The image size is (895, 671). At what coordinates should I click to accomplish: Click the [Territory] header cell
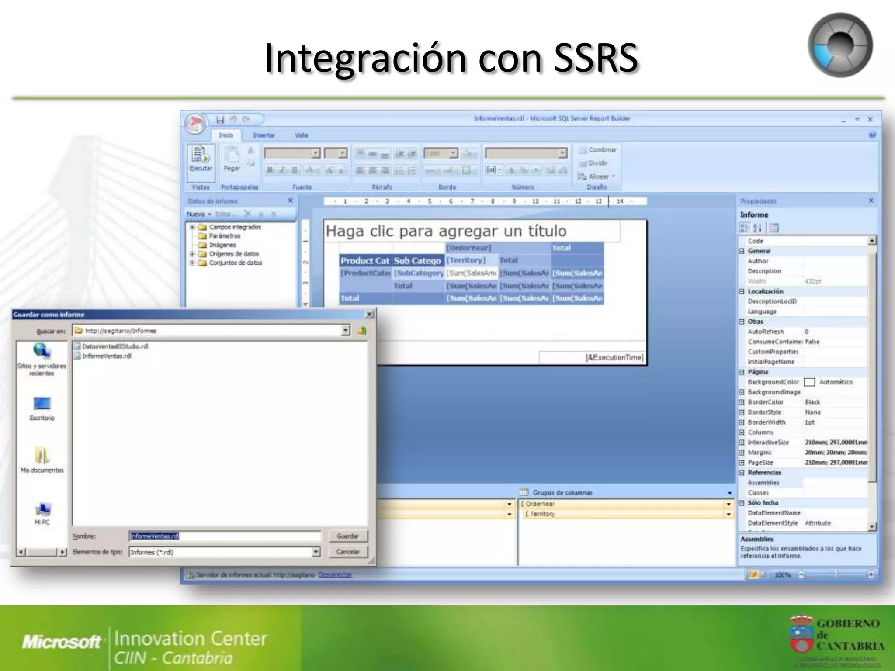(471, 260)
